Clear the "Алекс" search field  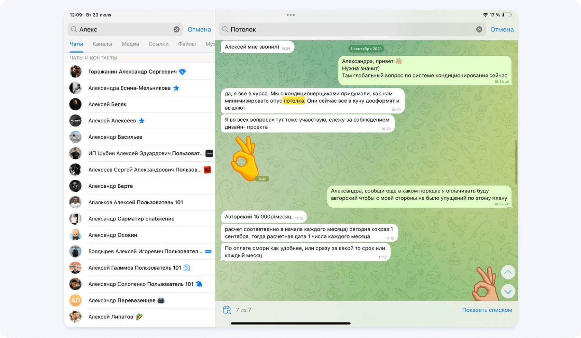coord(176,29)
